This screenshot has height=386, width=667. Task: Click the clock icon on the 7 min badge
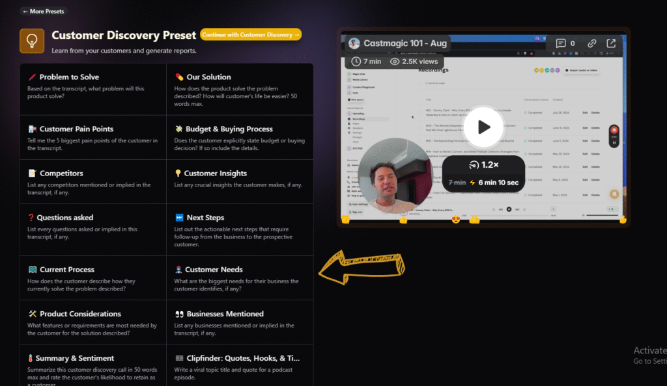point(357,61)
